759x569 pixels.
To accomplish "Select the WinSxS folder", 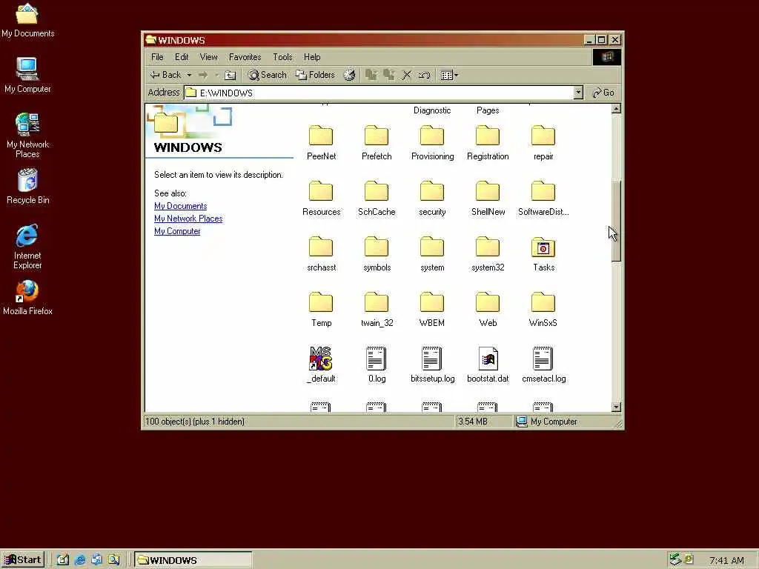I will (x=543, y=309).
